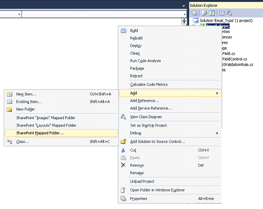Select the highlighted Email_Type project node
Viewport: 263px width, 209px height.
tap(218, 26)
